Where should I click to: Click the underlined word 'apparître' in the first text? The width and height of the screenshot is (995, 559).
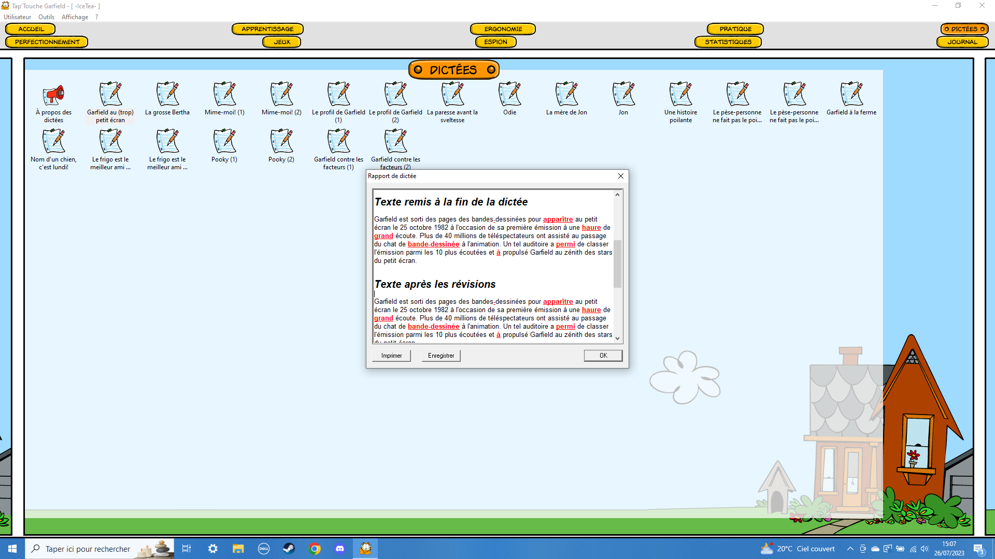click(558, 219)
